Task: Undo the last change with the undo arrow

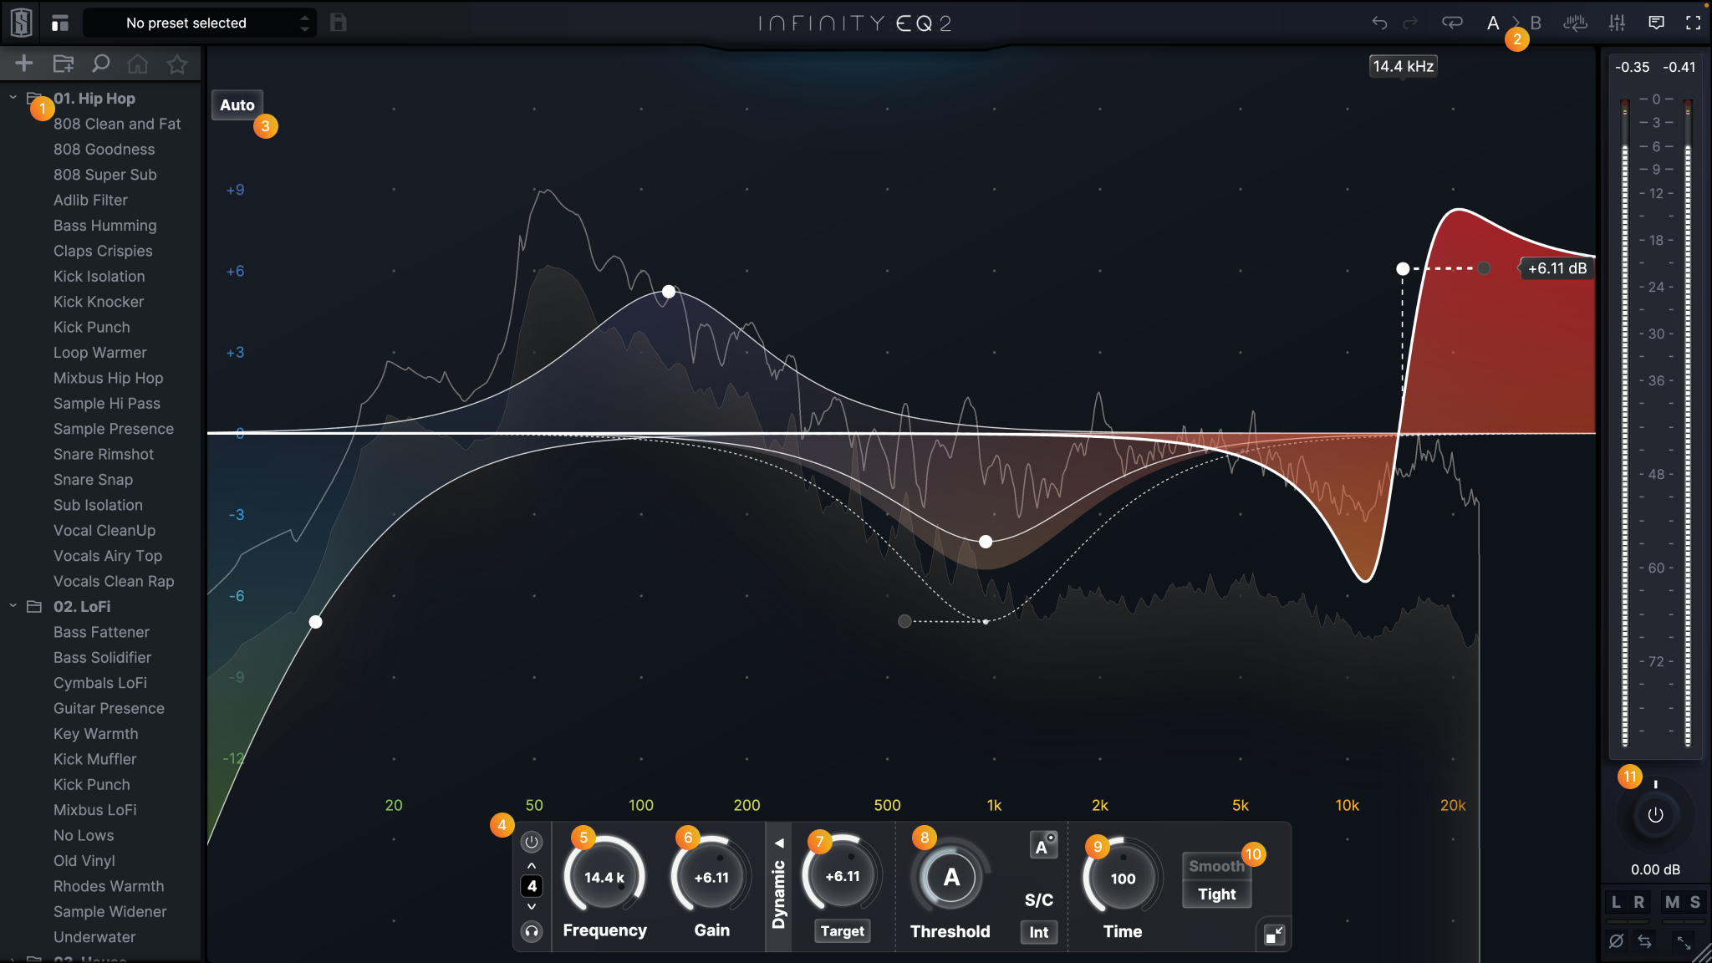Action: (x=1378, y=23)
